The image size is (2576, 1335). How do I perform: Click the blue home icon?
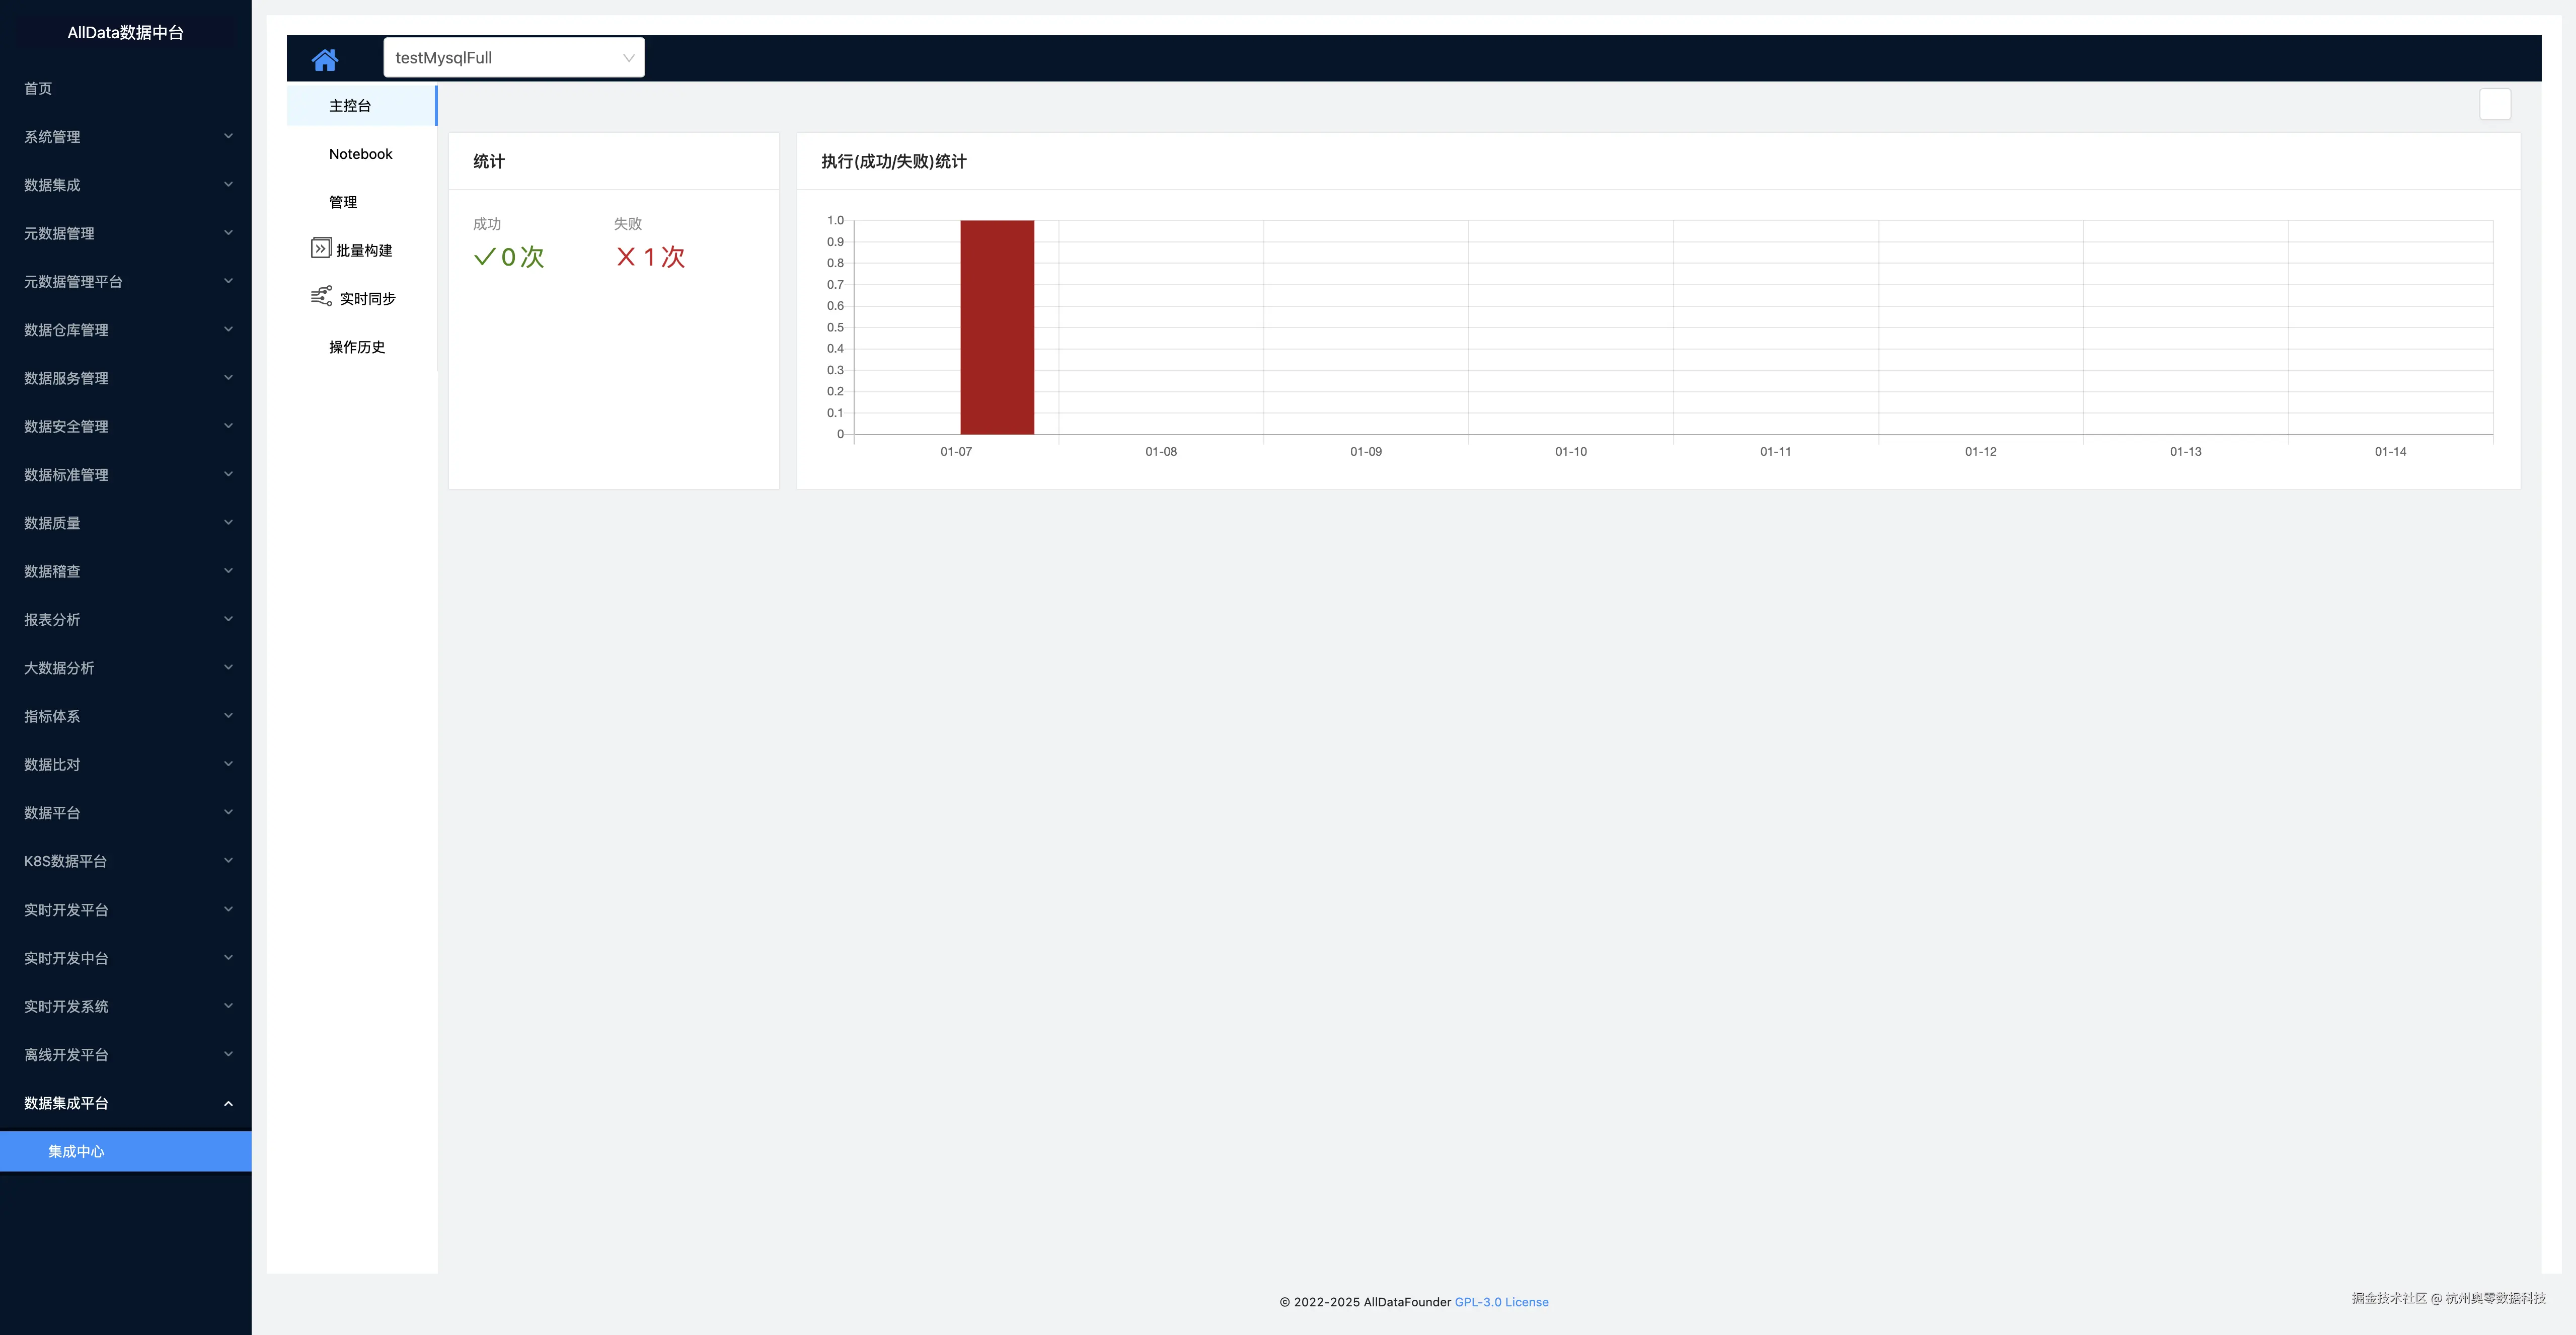[325, 59]
